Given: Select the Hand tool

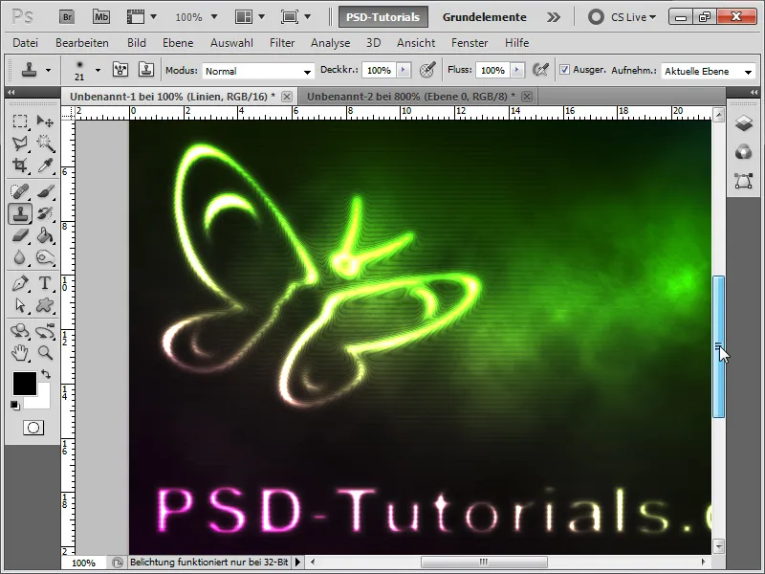Looking at the screenshot, I should (x=19, y=352).
